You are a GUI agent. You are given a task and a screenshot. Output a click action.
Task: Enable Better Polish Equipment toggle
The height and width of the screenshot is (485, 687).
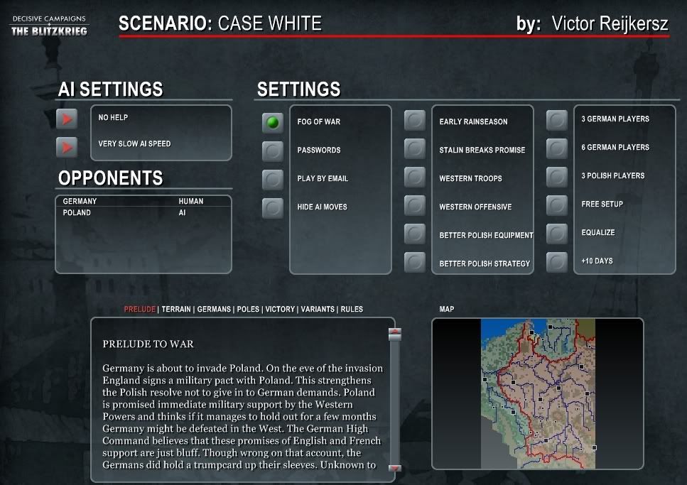[414, 234]
